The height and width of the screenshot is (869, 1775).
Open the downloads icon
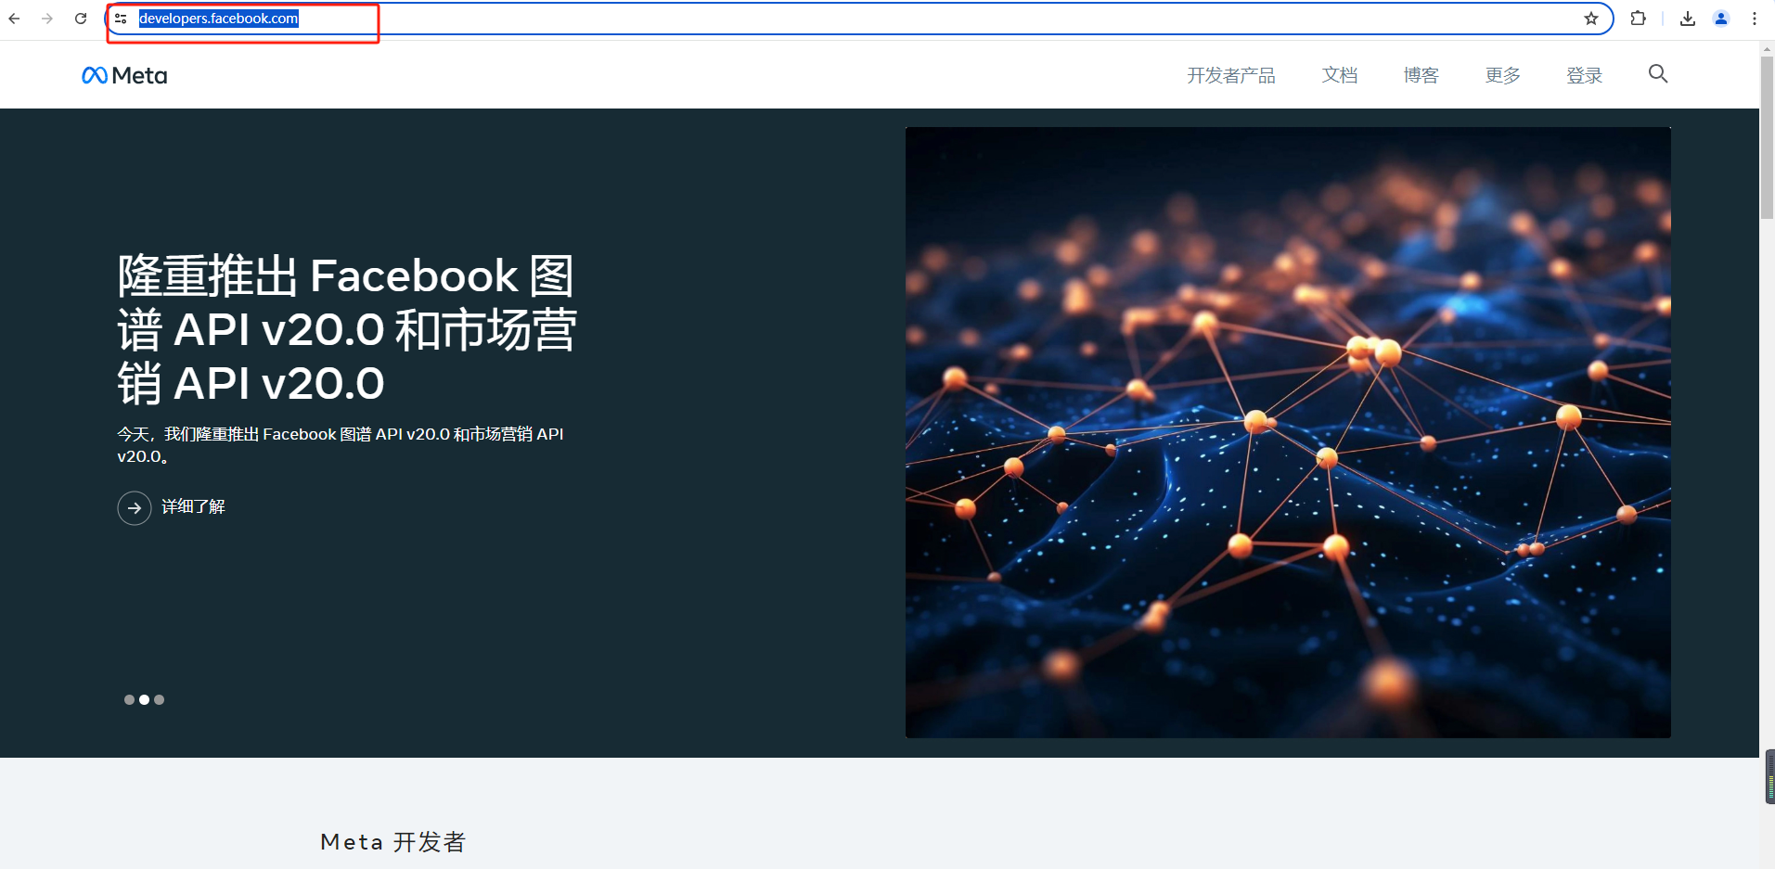tap(1688, 19)
